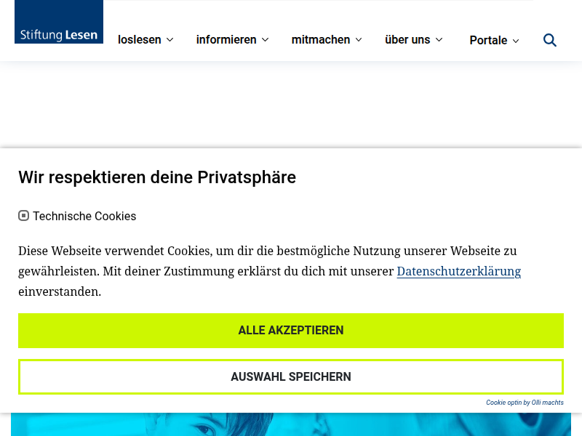Choose the mitmachen navigation text

(321, 40)
